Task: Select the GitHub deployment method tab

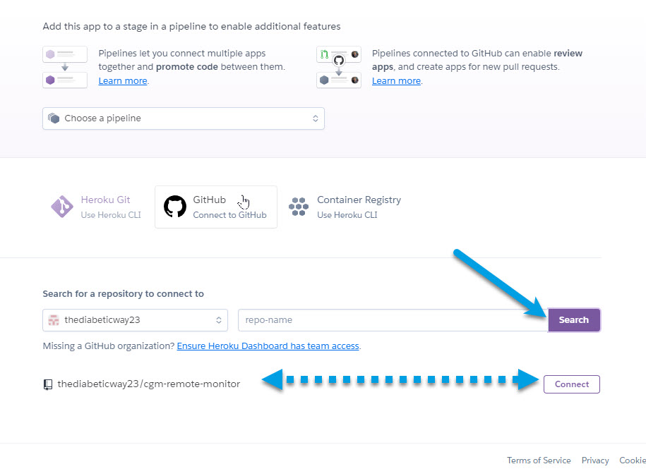Action: point(216,207)
